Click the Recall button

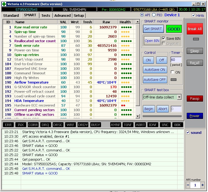[x=194, y=63]
